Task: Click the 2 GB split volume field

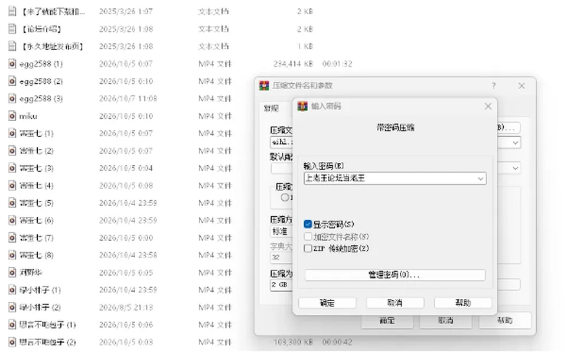Action: point(282,285)
